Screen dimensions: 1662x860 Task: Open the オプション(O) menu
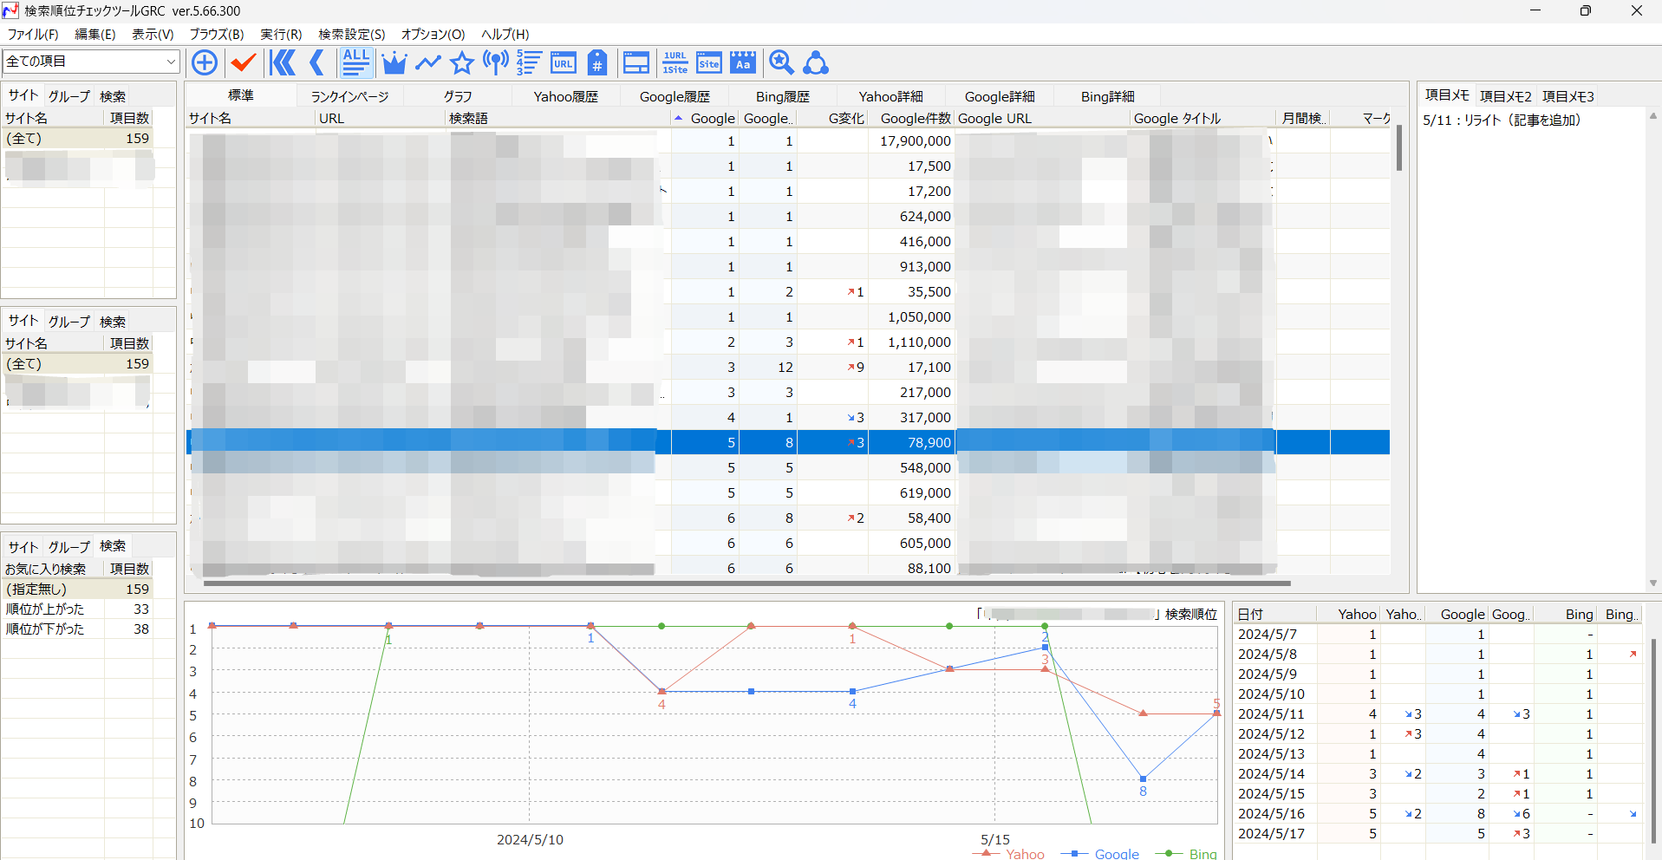[x=433, y=35]
